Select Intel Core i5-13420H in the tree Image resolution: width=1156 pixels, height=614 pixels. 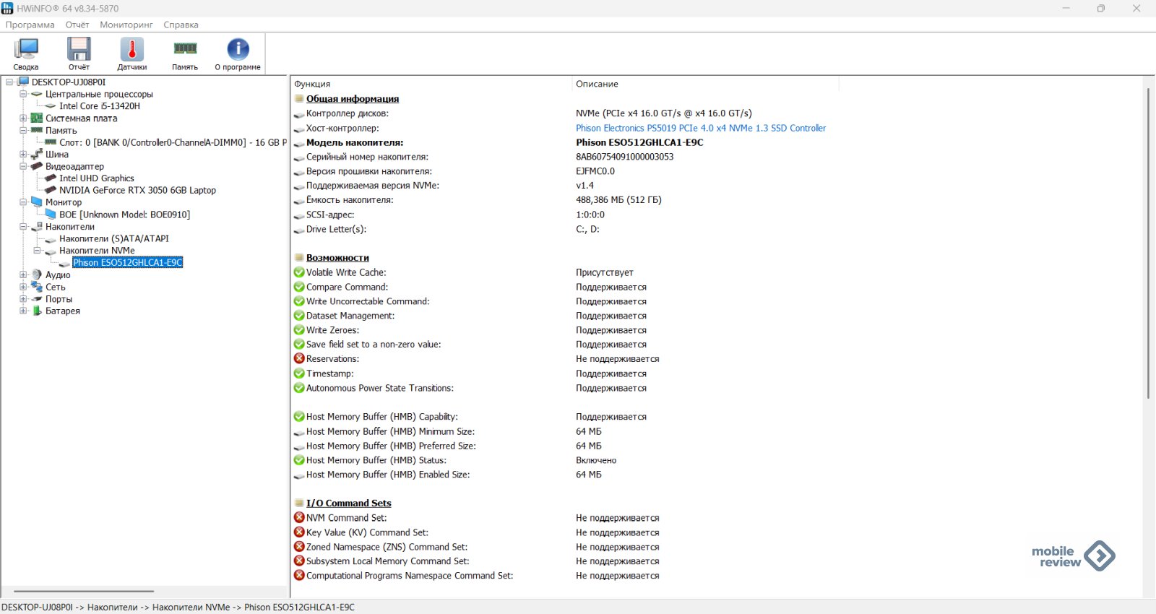coord(100,106)
